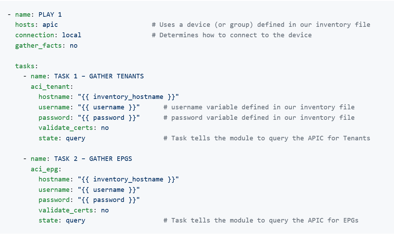Viewport: 394px width, 234px height.
Task: Click the 'local' connection value
Action: coord(72,35)
